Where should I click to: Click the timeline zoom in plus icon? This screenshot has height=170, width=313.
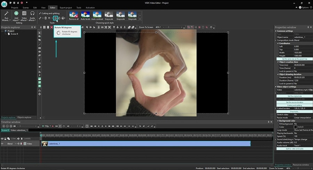[3, 126]
